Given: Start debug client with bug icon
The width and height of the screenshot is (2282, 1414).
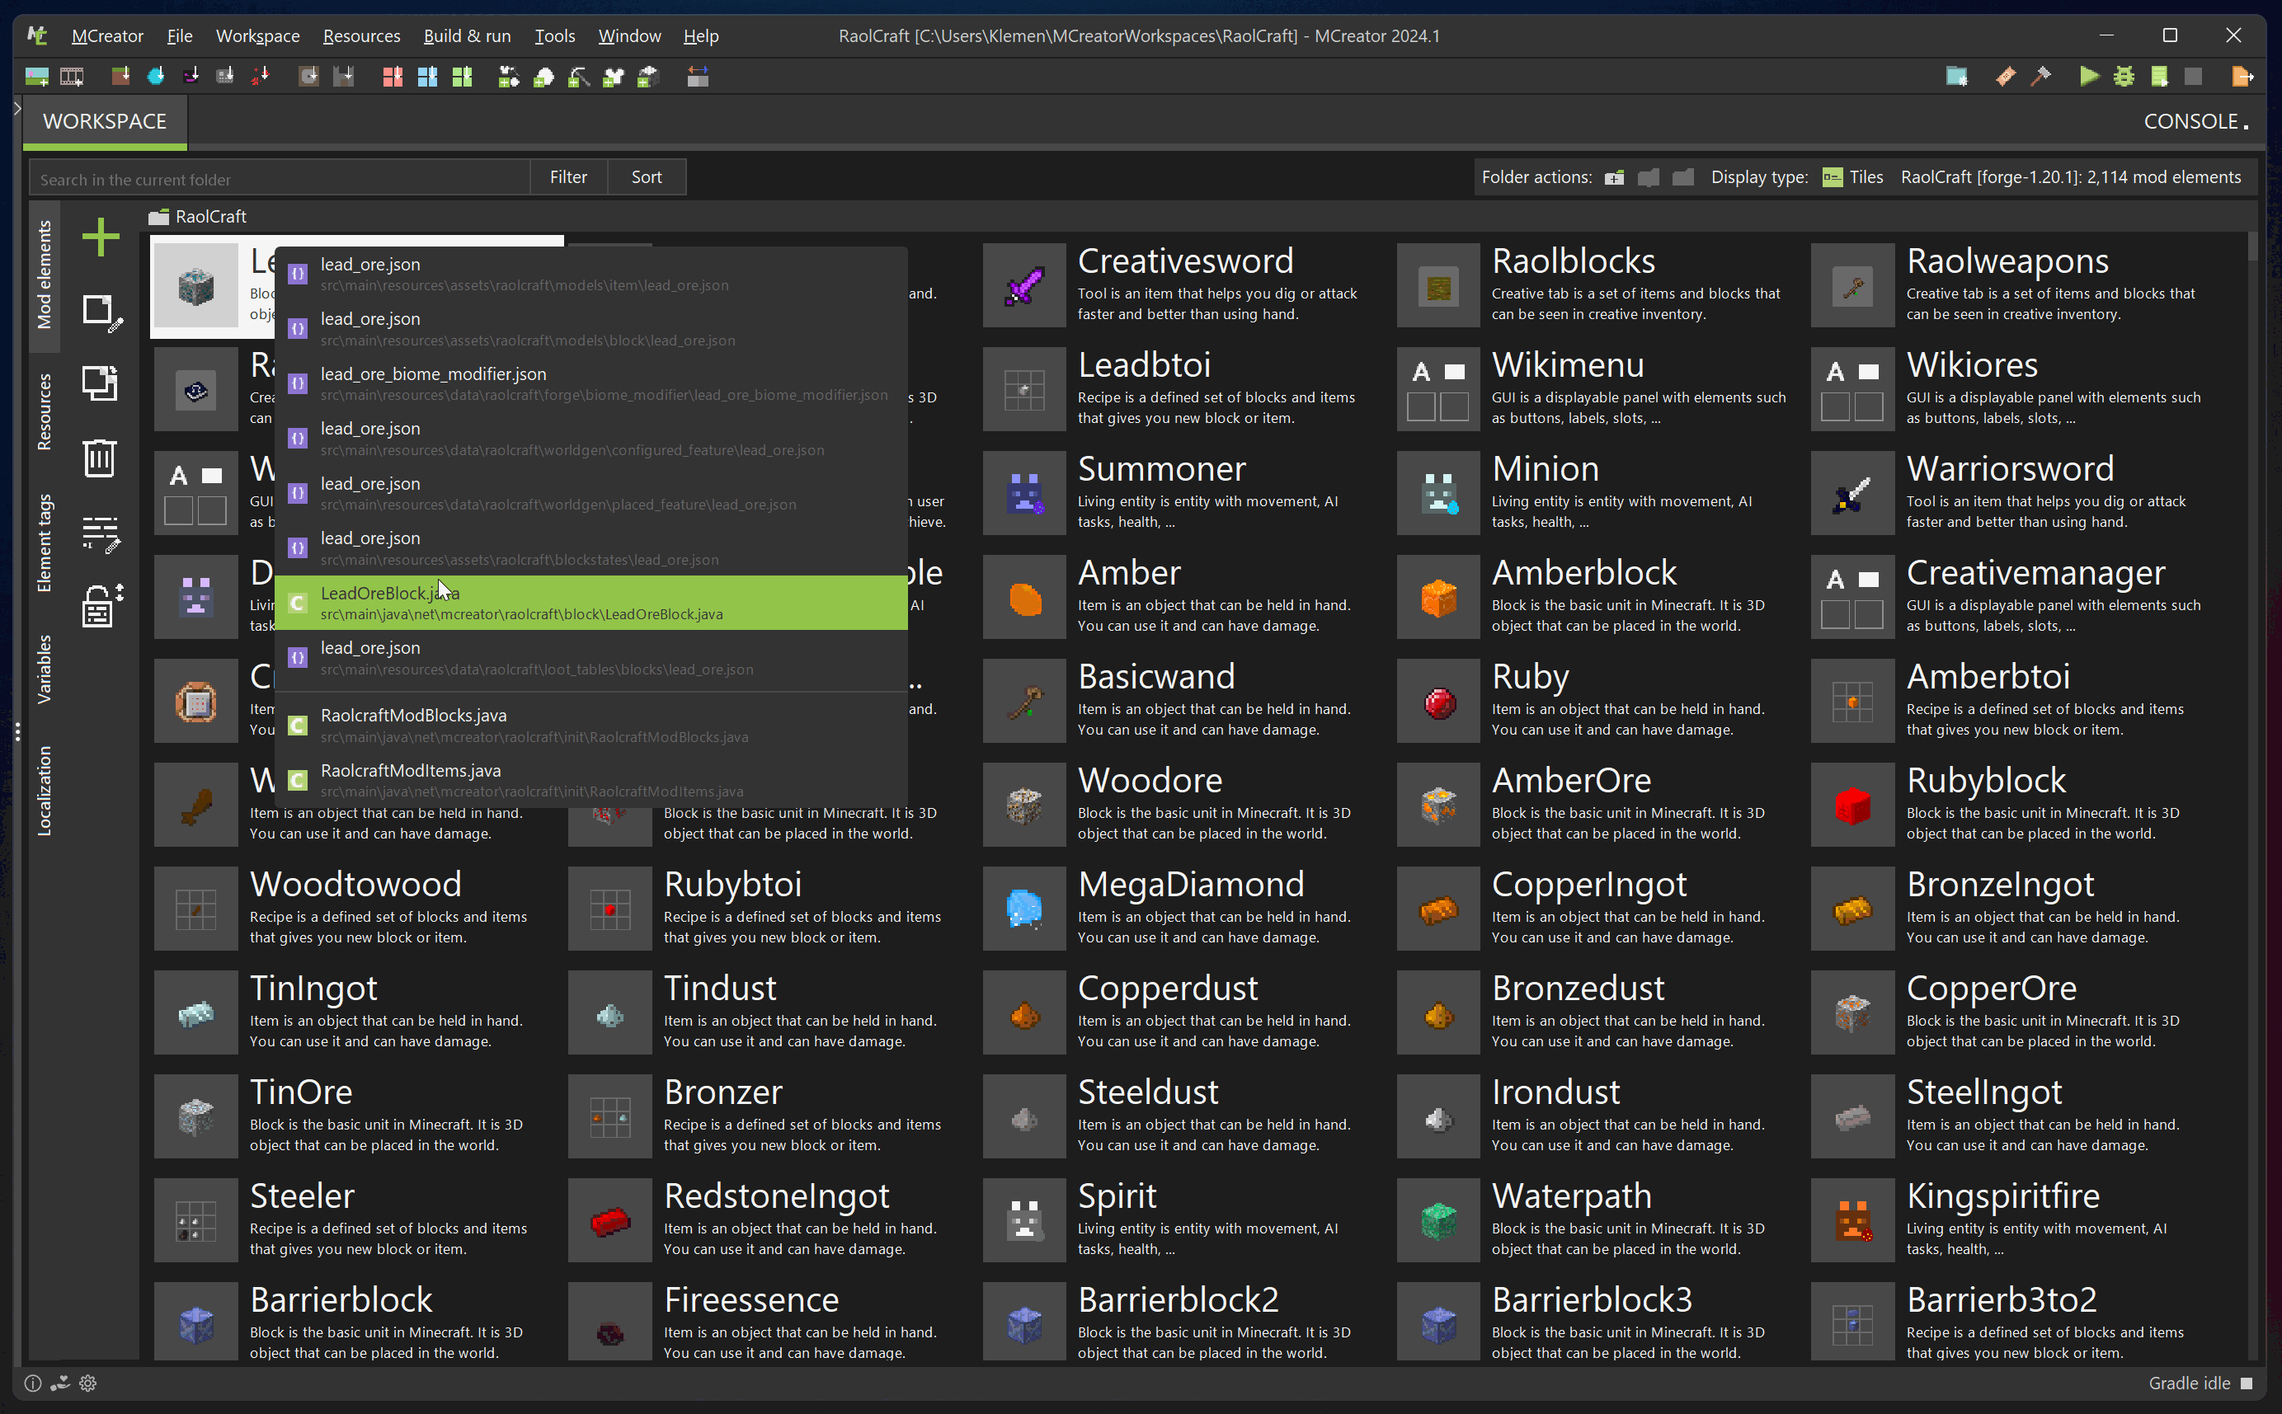Looking at the screenshot, I should click(x=2124, y=77).
